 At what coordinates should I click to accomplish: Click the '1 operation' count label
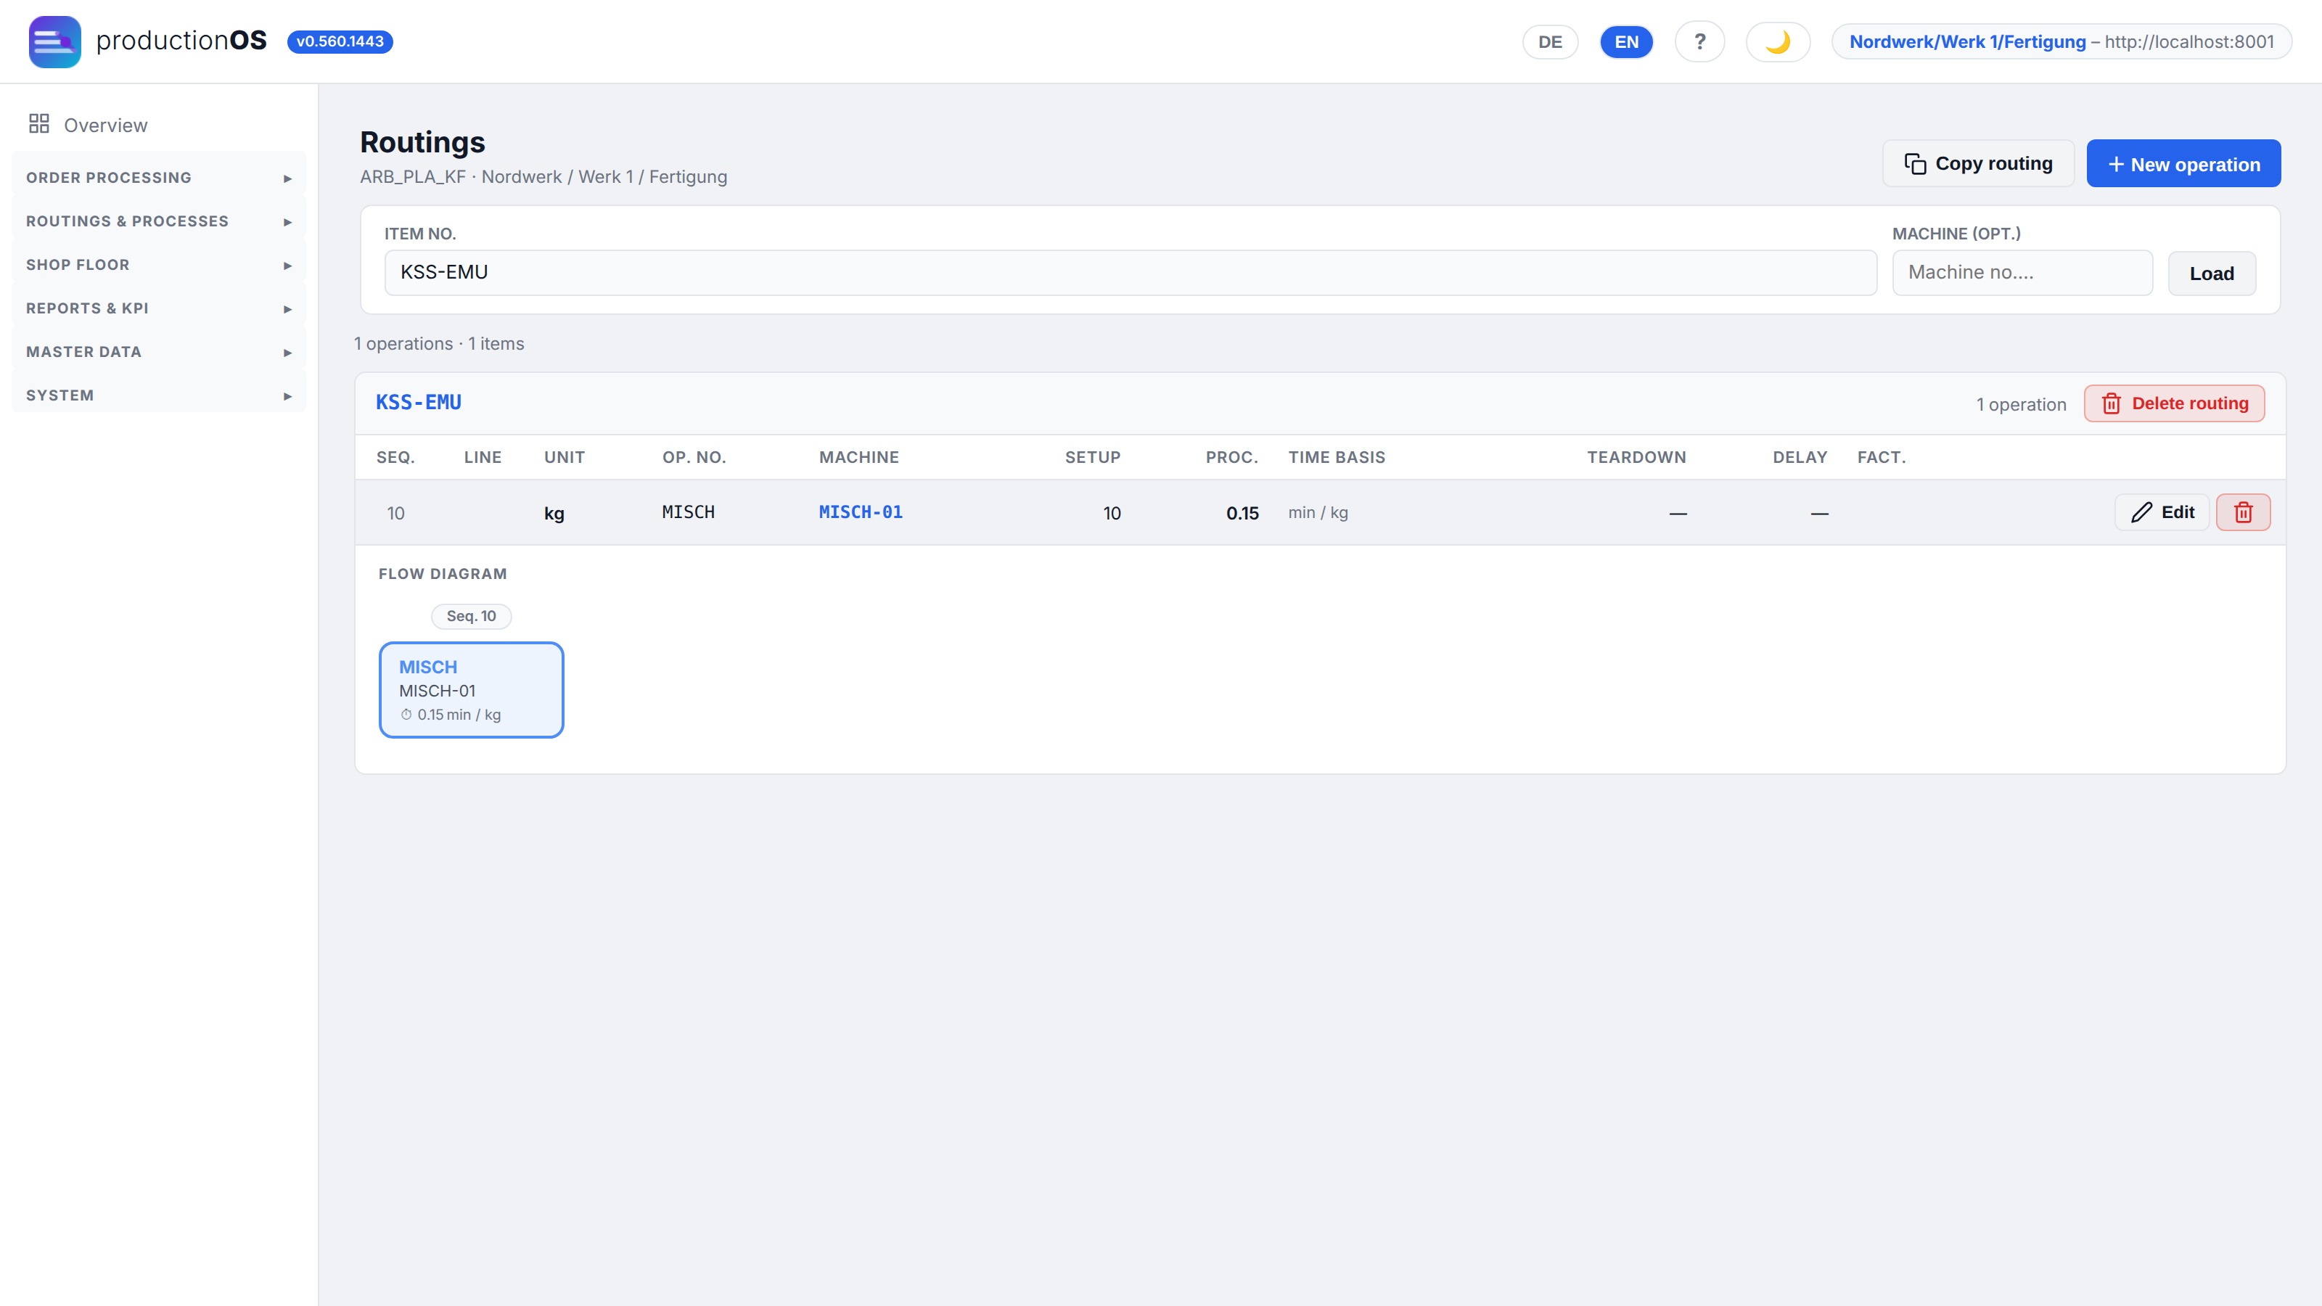point(2021,404)
